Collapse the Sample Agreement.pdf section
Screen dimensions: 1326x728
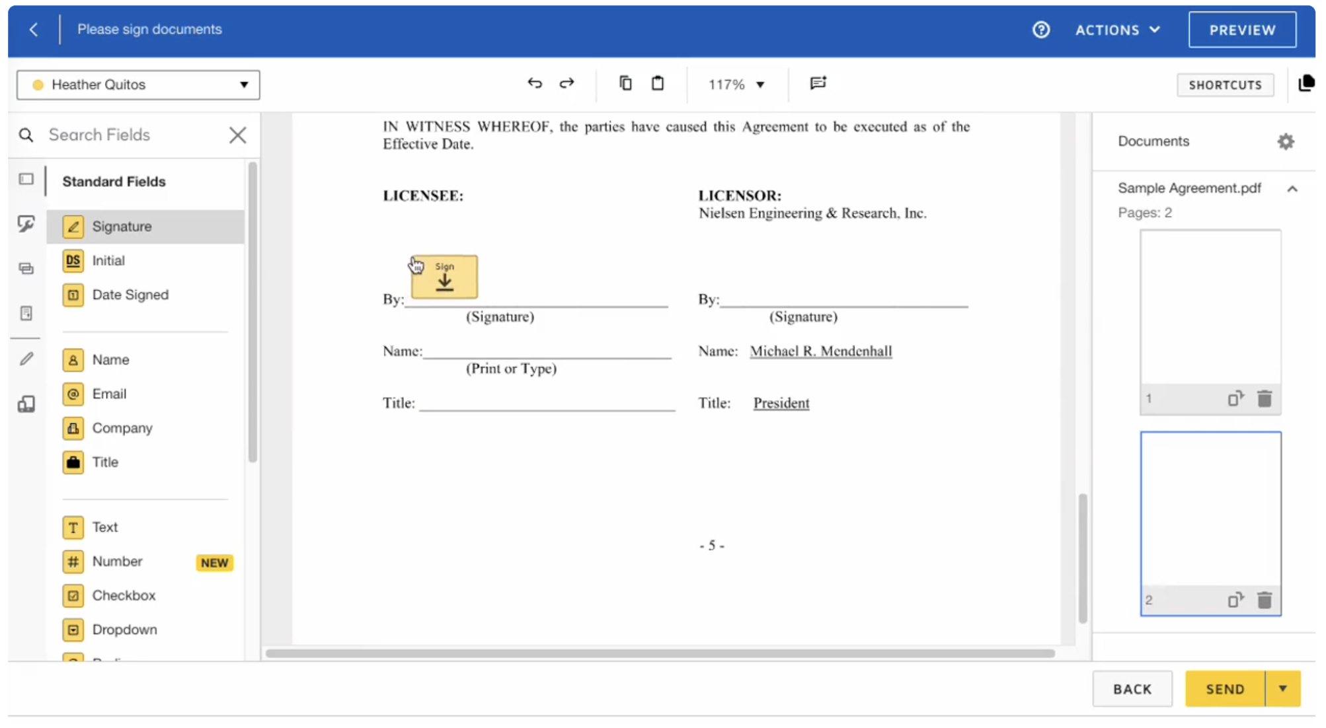1292,189
